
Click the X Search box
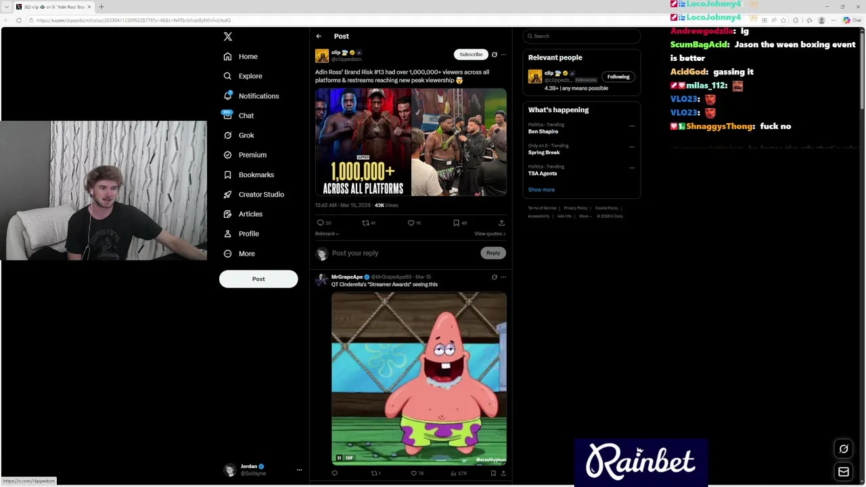pyautogui.click(x=582, y=36)
